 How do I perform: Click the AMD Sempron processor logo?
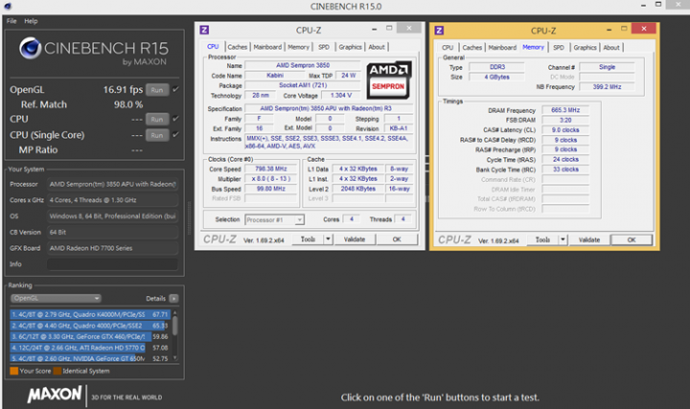coord(389,80)
